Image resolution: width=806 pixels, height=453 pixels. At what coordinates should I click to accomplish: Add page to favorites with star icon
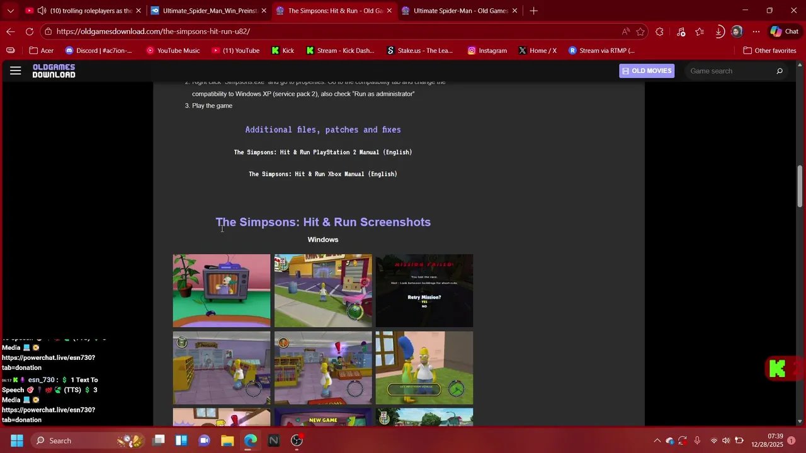(640, 31)
